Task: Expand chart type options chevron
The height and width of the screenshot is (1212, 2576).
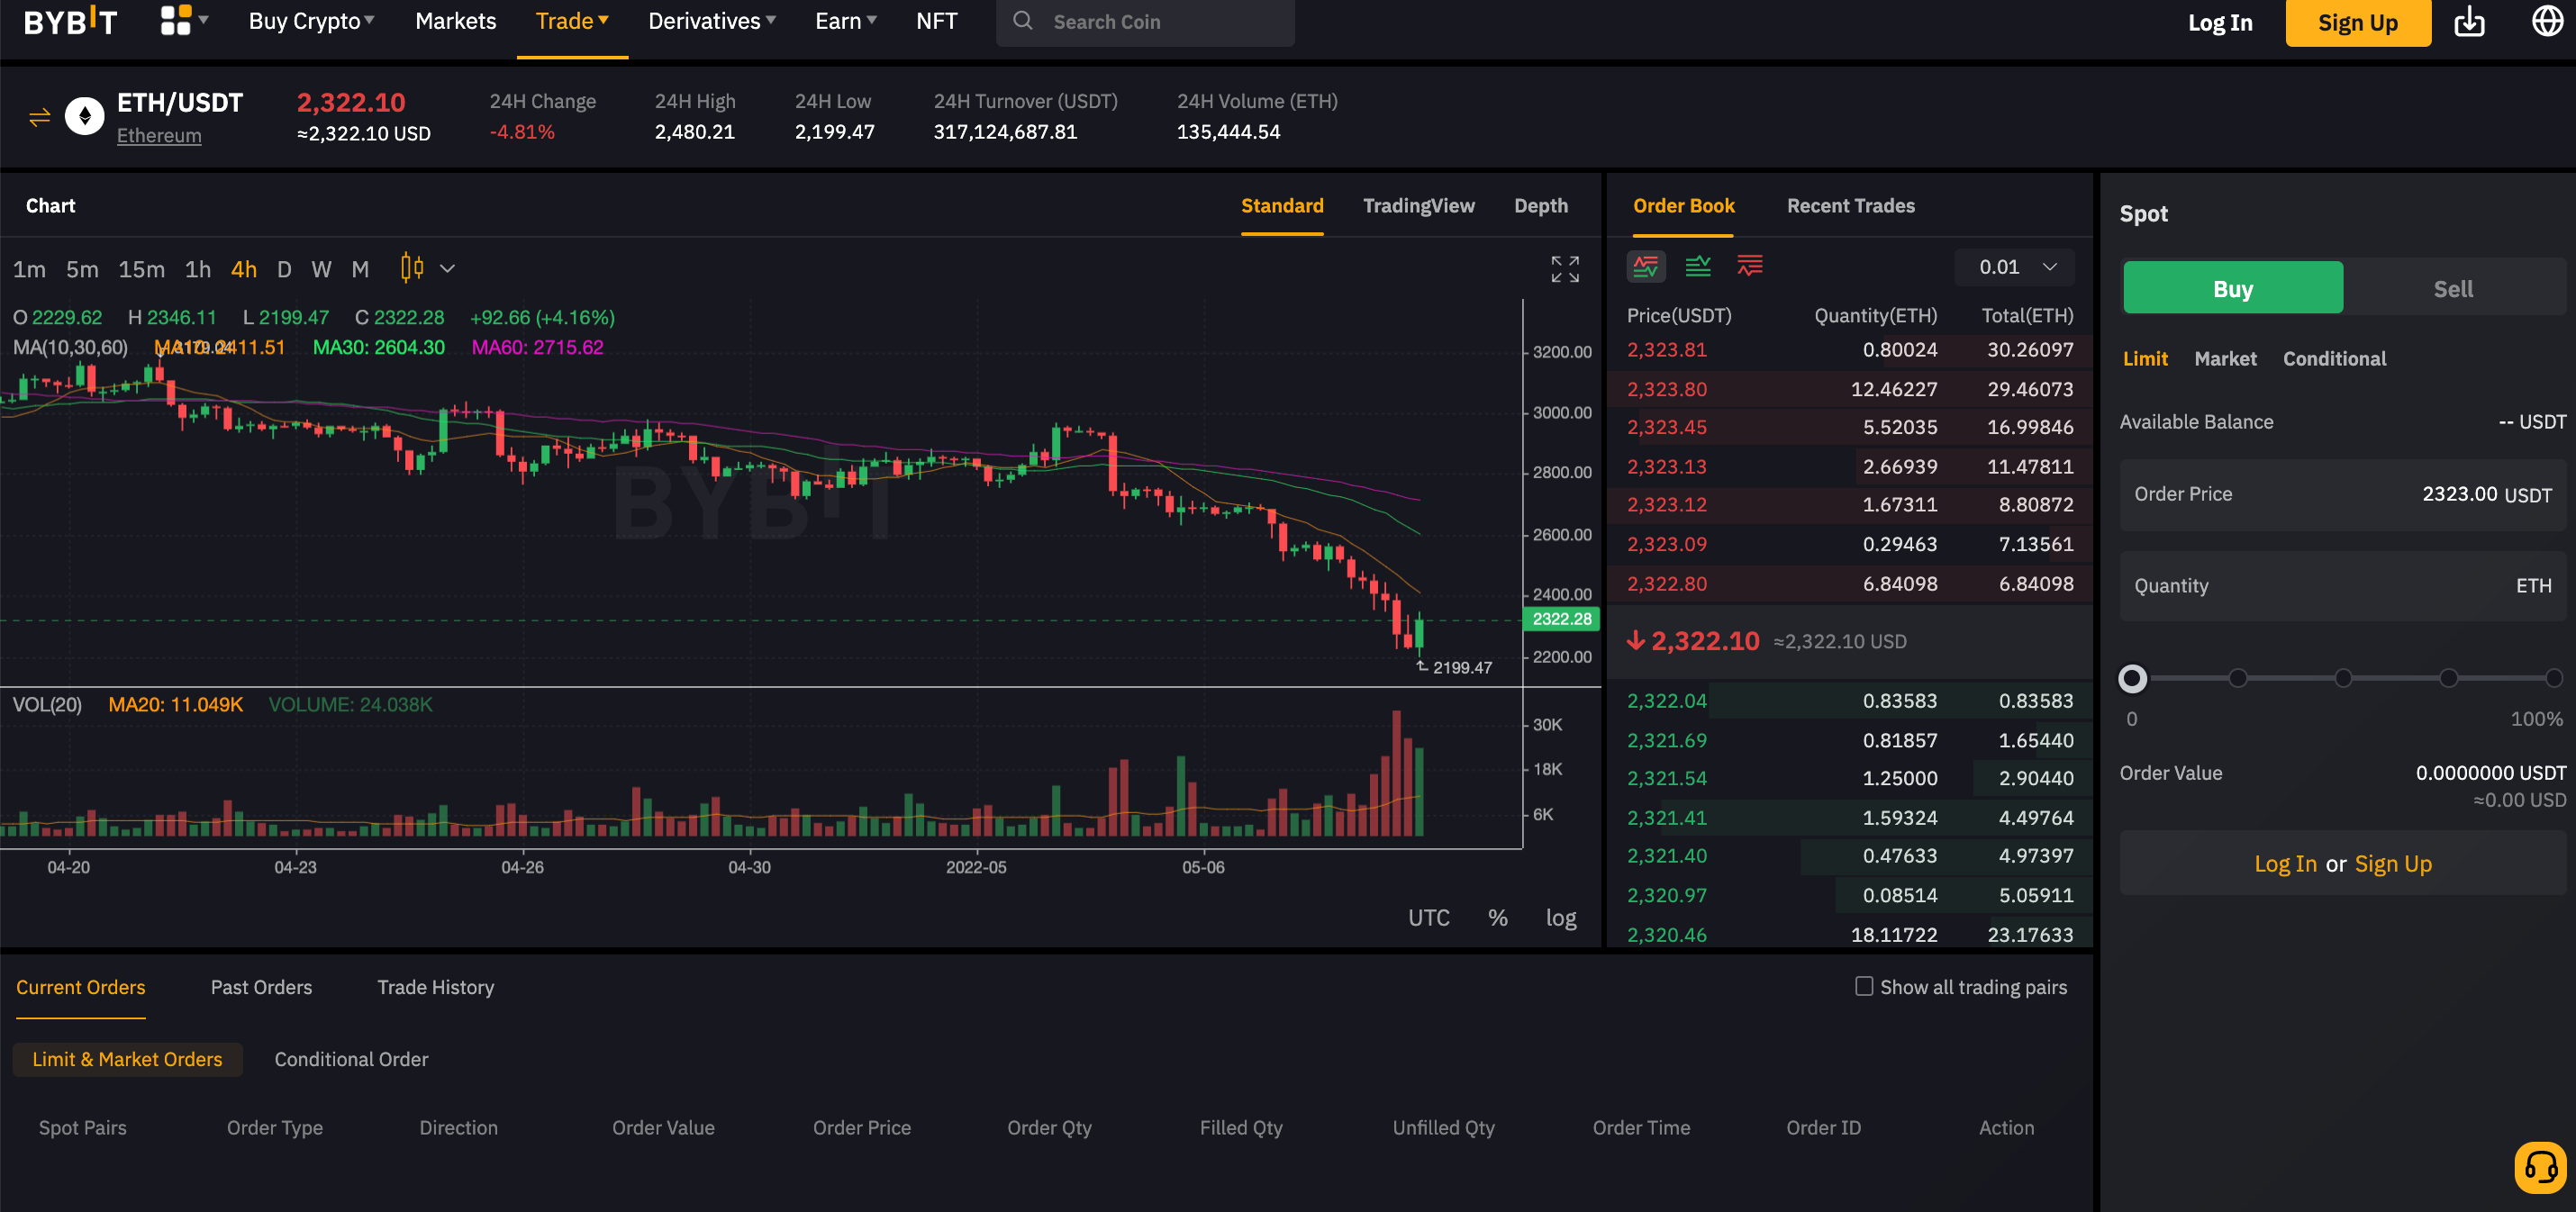Action: [447, 268]
